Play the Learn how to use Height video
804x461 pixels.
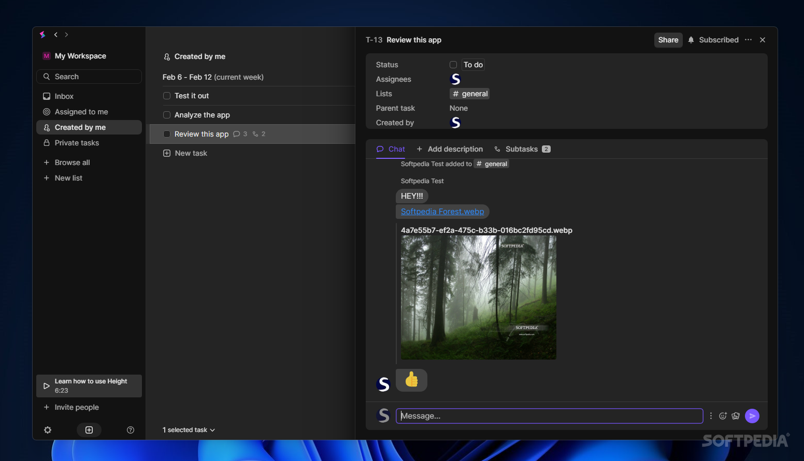click(89, 386)
